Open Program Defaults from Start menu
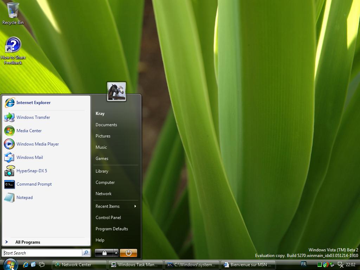The image size is (360, 270). (112, 229)
